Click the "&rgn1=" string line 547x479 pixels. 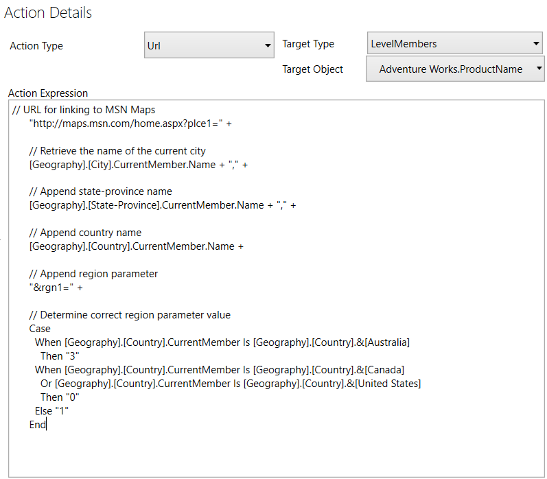pyautogui.click(x=56, y=288)
